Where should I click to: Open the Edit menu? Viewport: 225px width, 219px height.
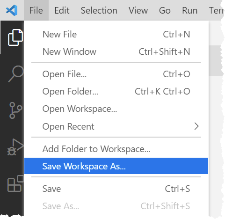(62, 10)
